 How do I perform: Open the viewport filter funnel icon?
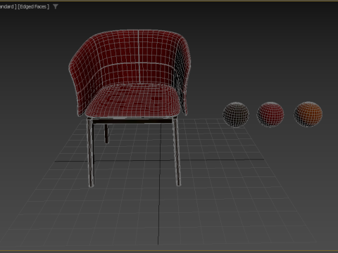point(56,7)
